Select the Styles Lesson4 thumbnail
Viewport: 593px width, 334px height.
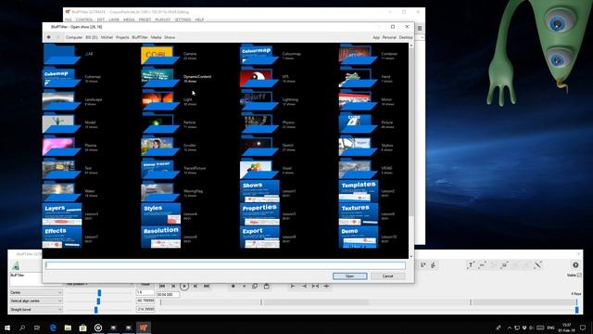[160, 214]
